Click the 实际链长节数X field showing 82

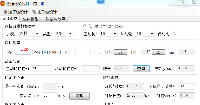[x=187, y=86]
